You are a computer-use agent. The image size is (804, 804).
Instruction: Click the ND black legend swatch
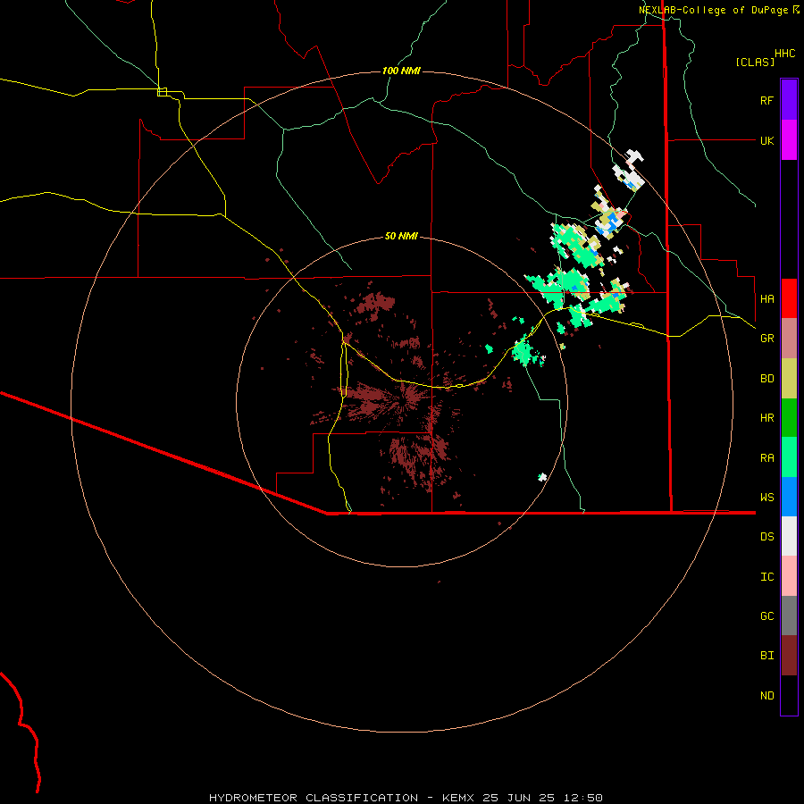789,695
